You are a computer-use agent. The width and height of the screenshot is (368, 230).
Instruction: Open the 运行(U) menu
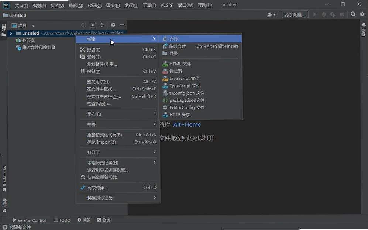click(x=131, y=6)
